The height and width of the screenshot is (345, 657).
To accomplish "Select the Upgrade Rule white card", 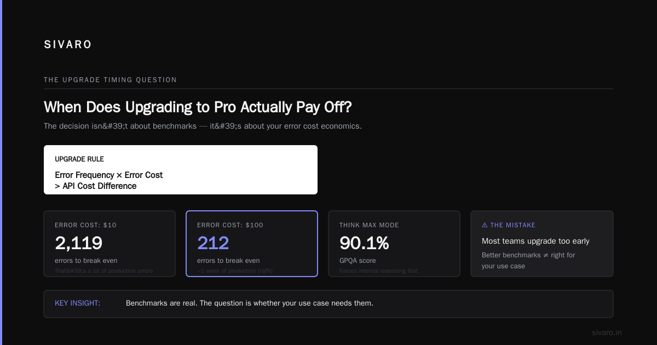I will tap(181, 170).
